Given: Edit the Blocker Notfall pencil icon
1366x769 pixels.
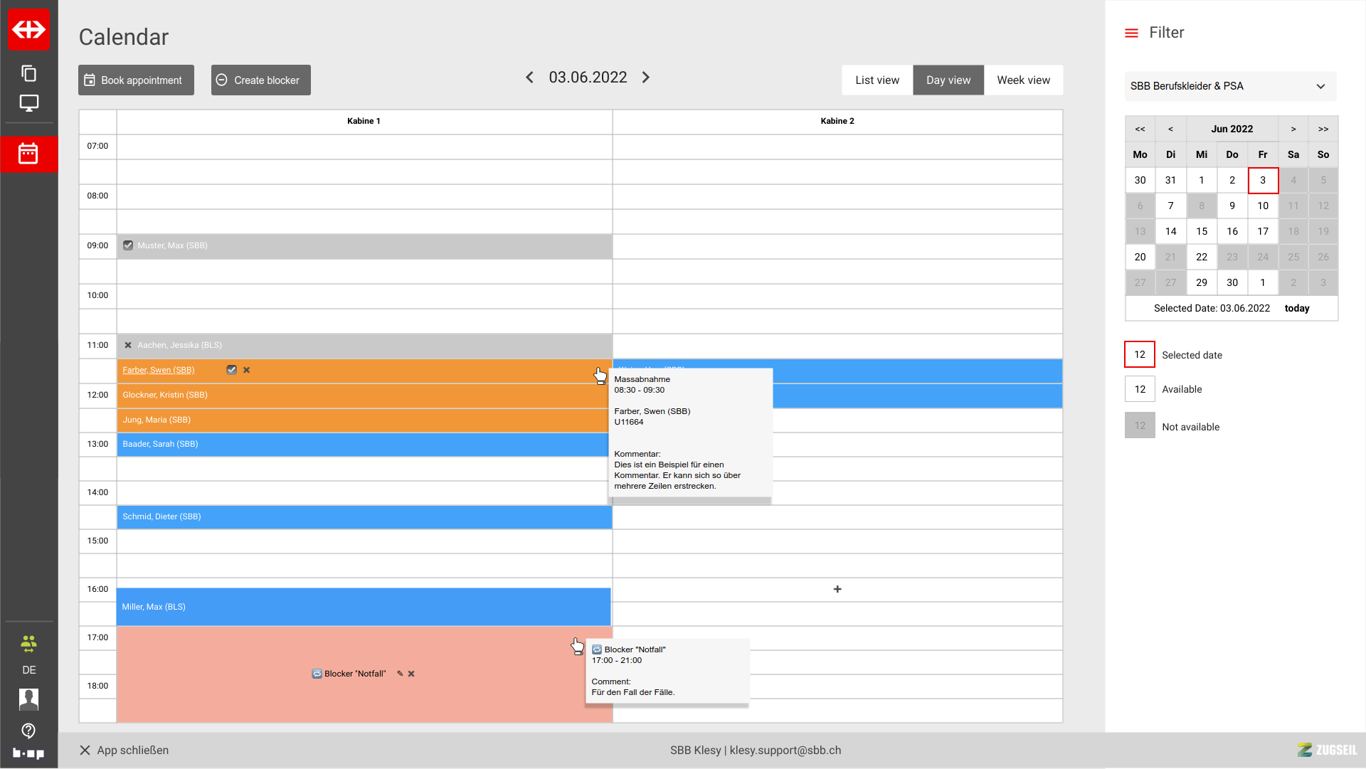Looking at the screenshot, I should (400, 674).
